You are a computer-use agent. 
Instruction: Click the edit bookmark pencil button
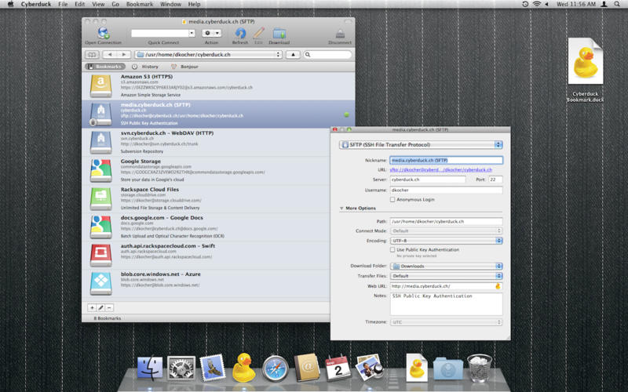[100, 308]
